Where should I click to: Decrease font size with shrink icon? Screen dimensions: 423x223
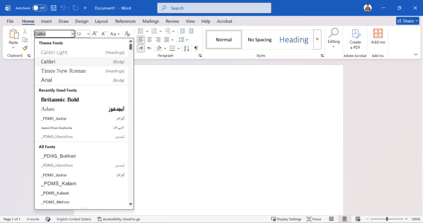tap(104, 34)
